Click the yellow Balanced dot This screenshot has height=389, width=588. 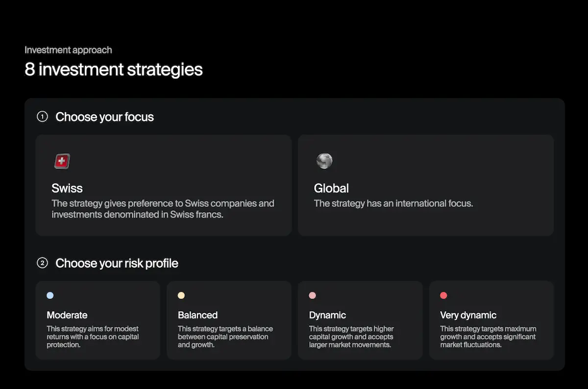coord(181,295)
